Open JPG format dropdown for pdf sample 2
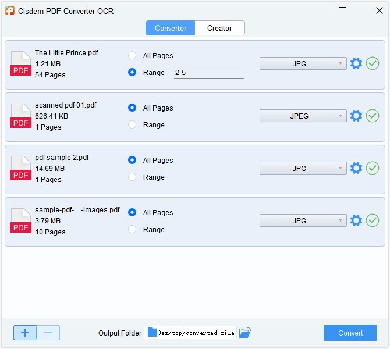The width and height of the screenshot is (390, 349). [x=303, y=168]
